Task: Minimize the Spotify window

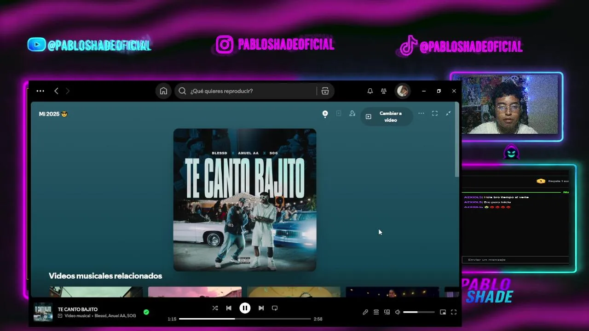Action: [x=424, y=91]
